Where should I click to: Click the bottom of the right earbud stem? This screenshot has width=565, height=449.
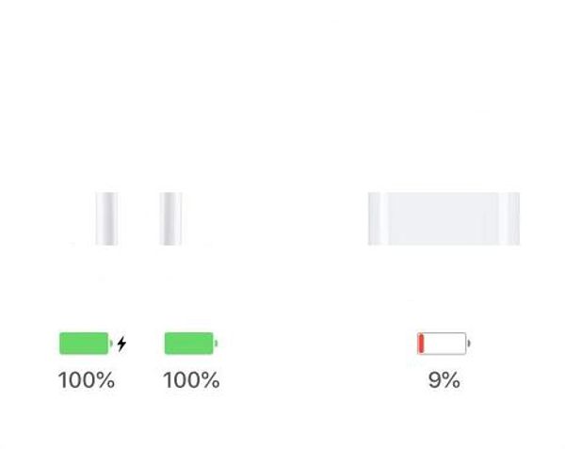[x=170, y=241]
